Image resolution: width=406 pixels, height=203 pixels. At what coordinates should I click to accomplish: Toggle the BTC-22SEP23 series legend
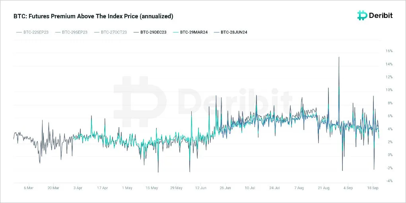32,32
